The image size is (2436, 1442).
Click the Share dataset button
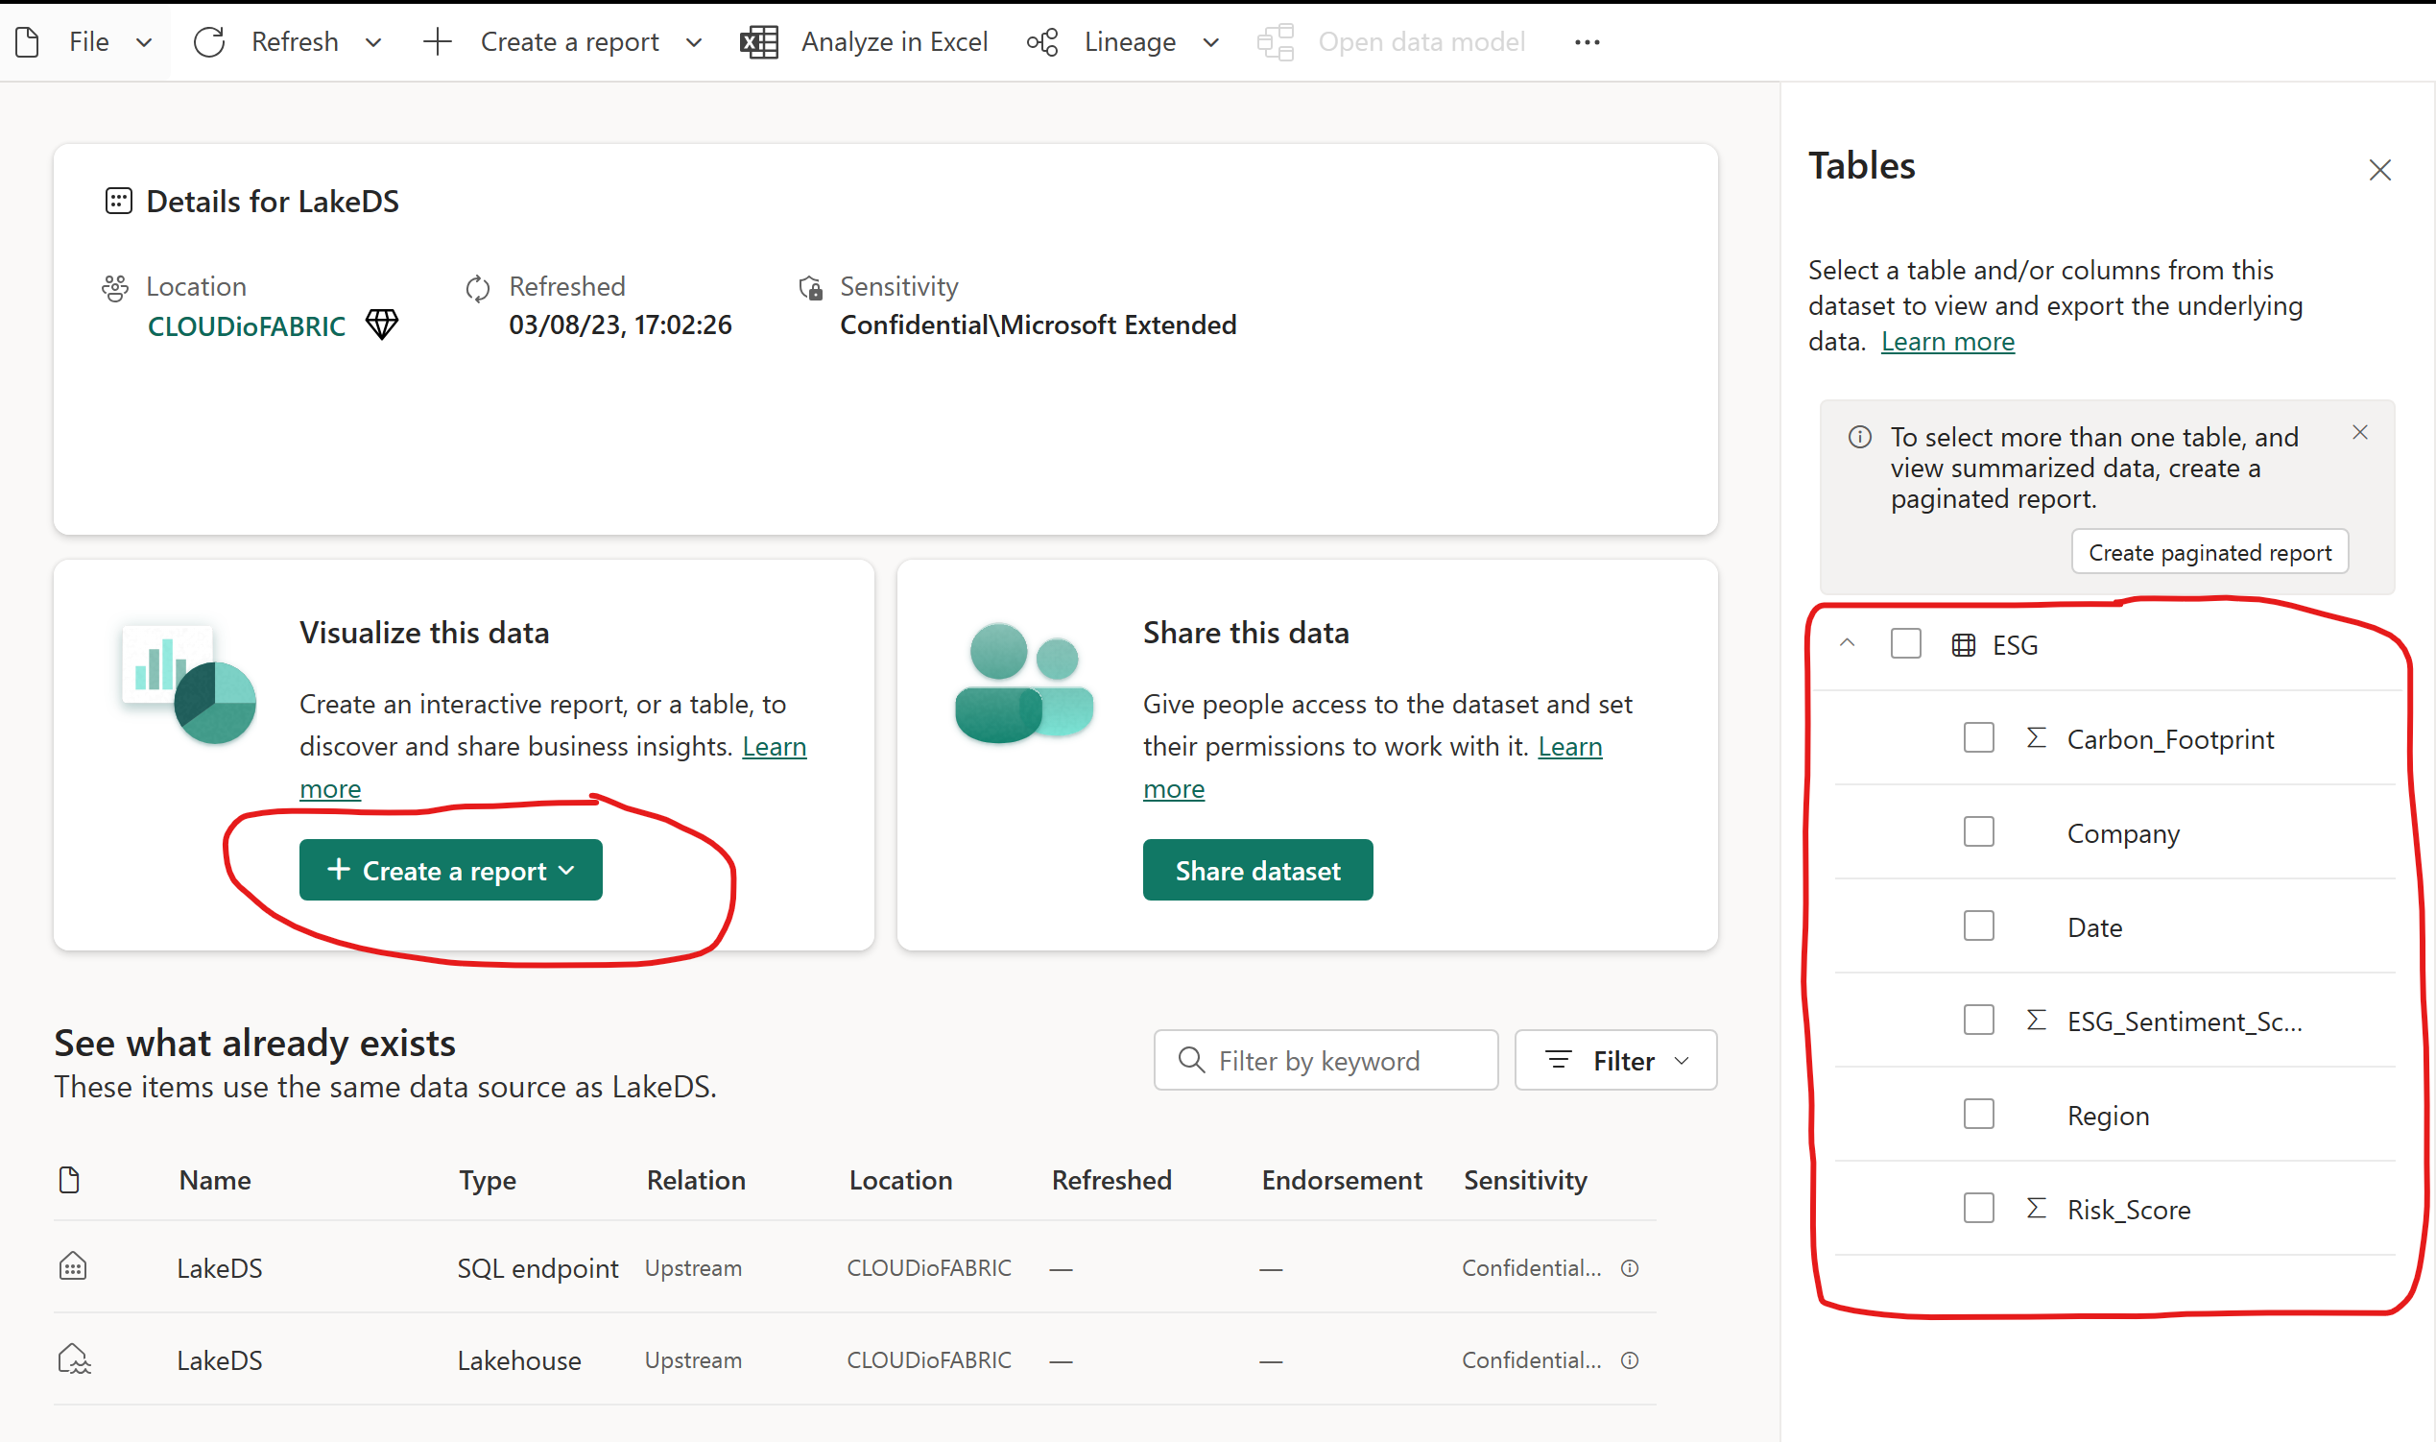pos(1256,871)
